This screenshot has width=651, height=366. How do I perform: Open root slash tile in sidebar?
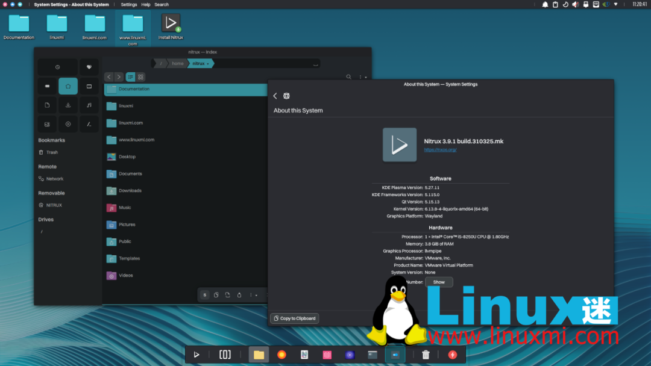[89, 124]
